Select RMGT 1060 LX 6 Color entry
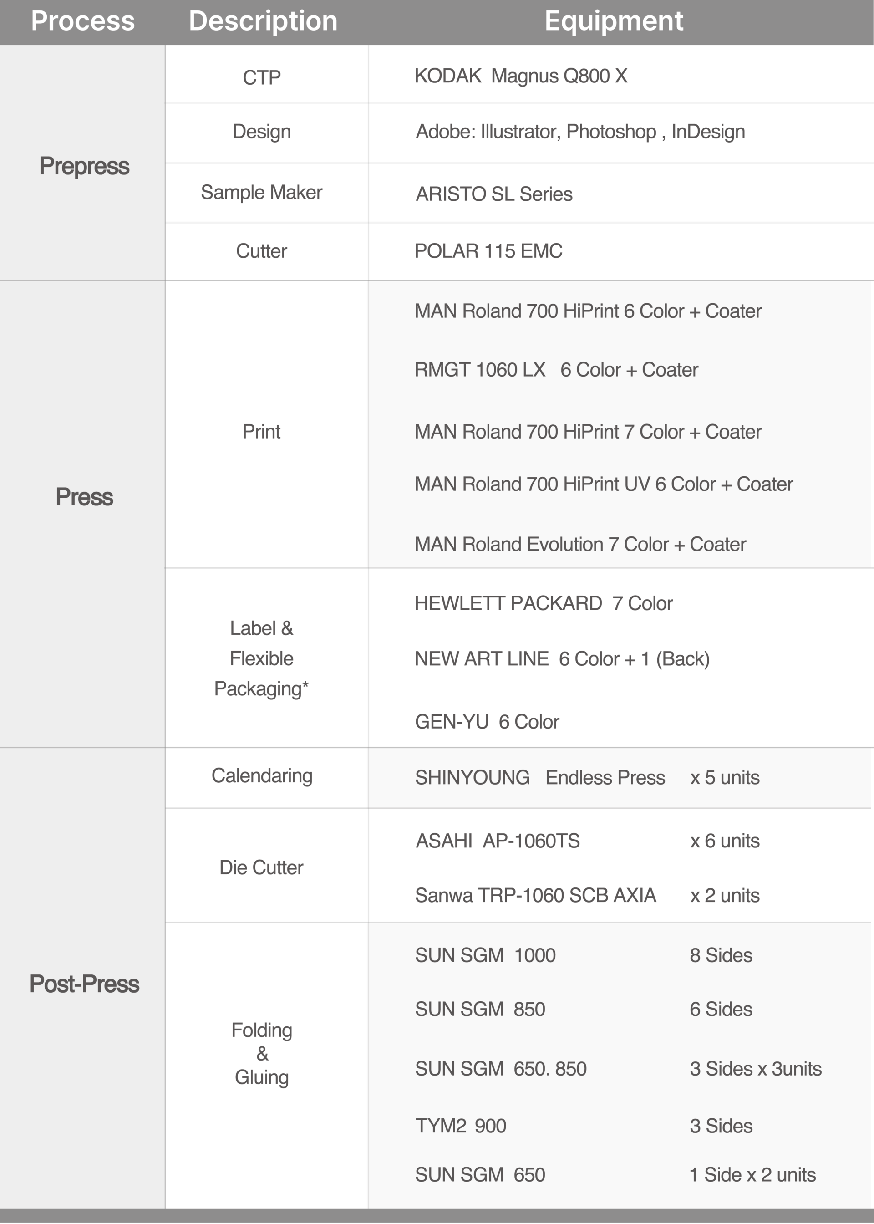This screenshot has height=1224, width=874. coord(556,370)
